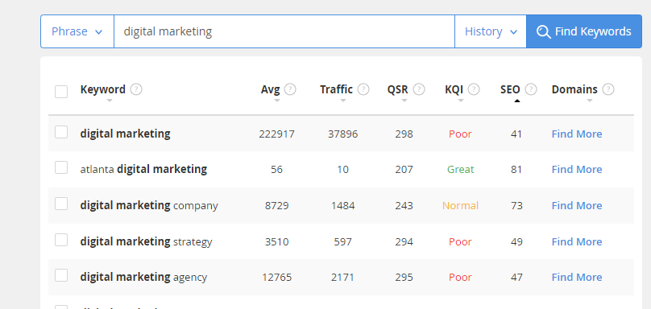Click Find More for digital marketing company
651x309 pixels.
[577, 206]
